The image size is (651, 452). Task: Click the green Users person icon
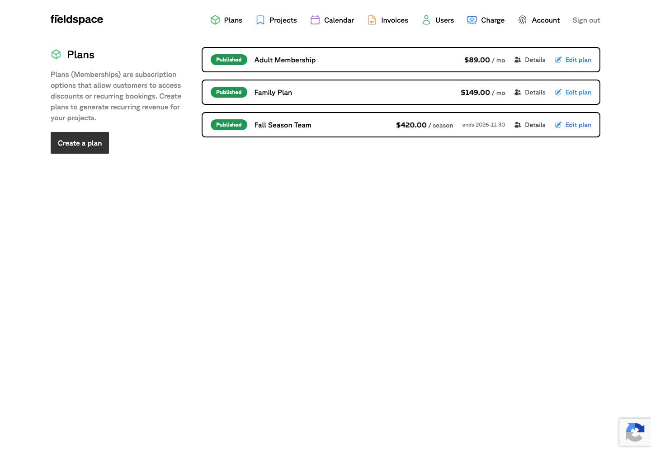[426, 20]
